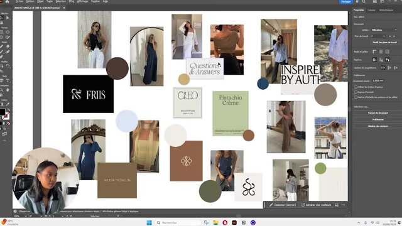Image resolution: width=402 pixels, height=226 pixels.
Task: Open Adobe Illustrator in Windows taskbar
Action: 234,223
